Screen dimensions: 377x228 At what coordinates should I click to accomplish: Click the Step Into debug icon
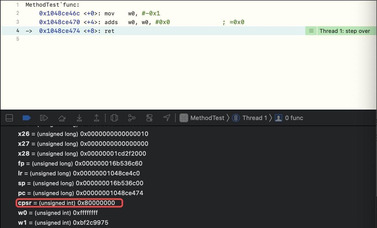[79, 118]
